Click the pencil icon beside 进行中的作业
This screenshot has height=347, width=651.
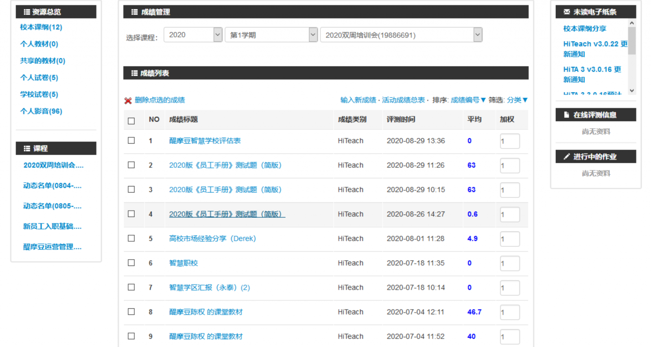coord(566,157)
